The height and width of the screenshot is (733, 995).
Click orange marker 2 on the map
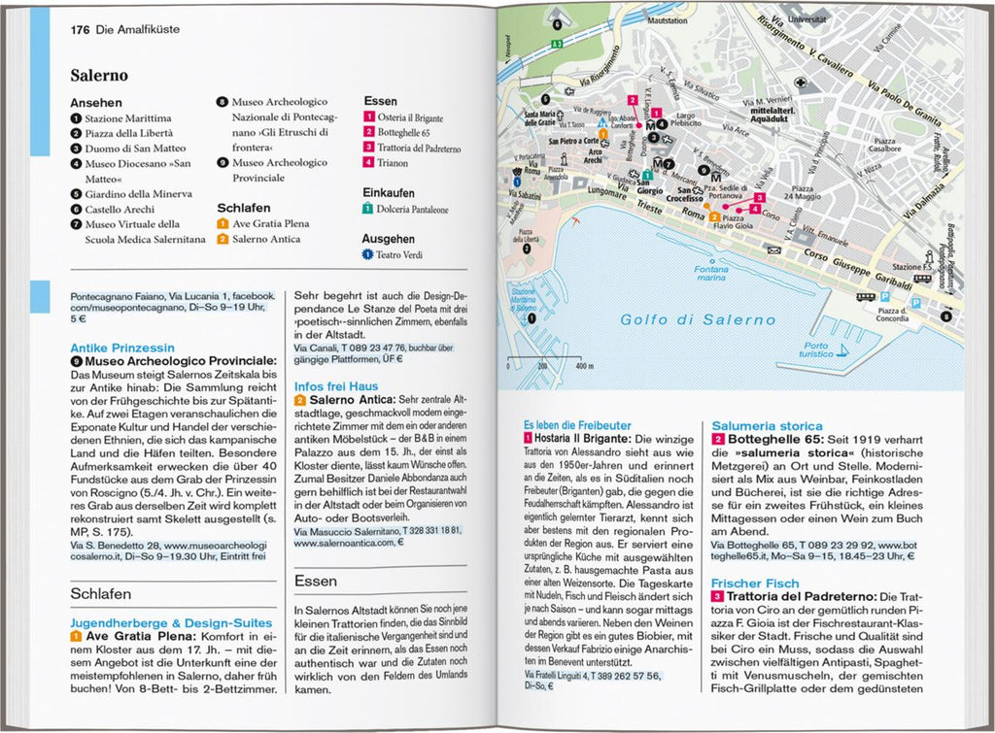coord(714,217)
